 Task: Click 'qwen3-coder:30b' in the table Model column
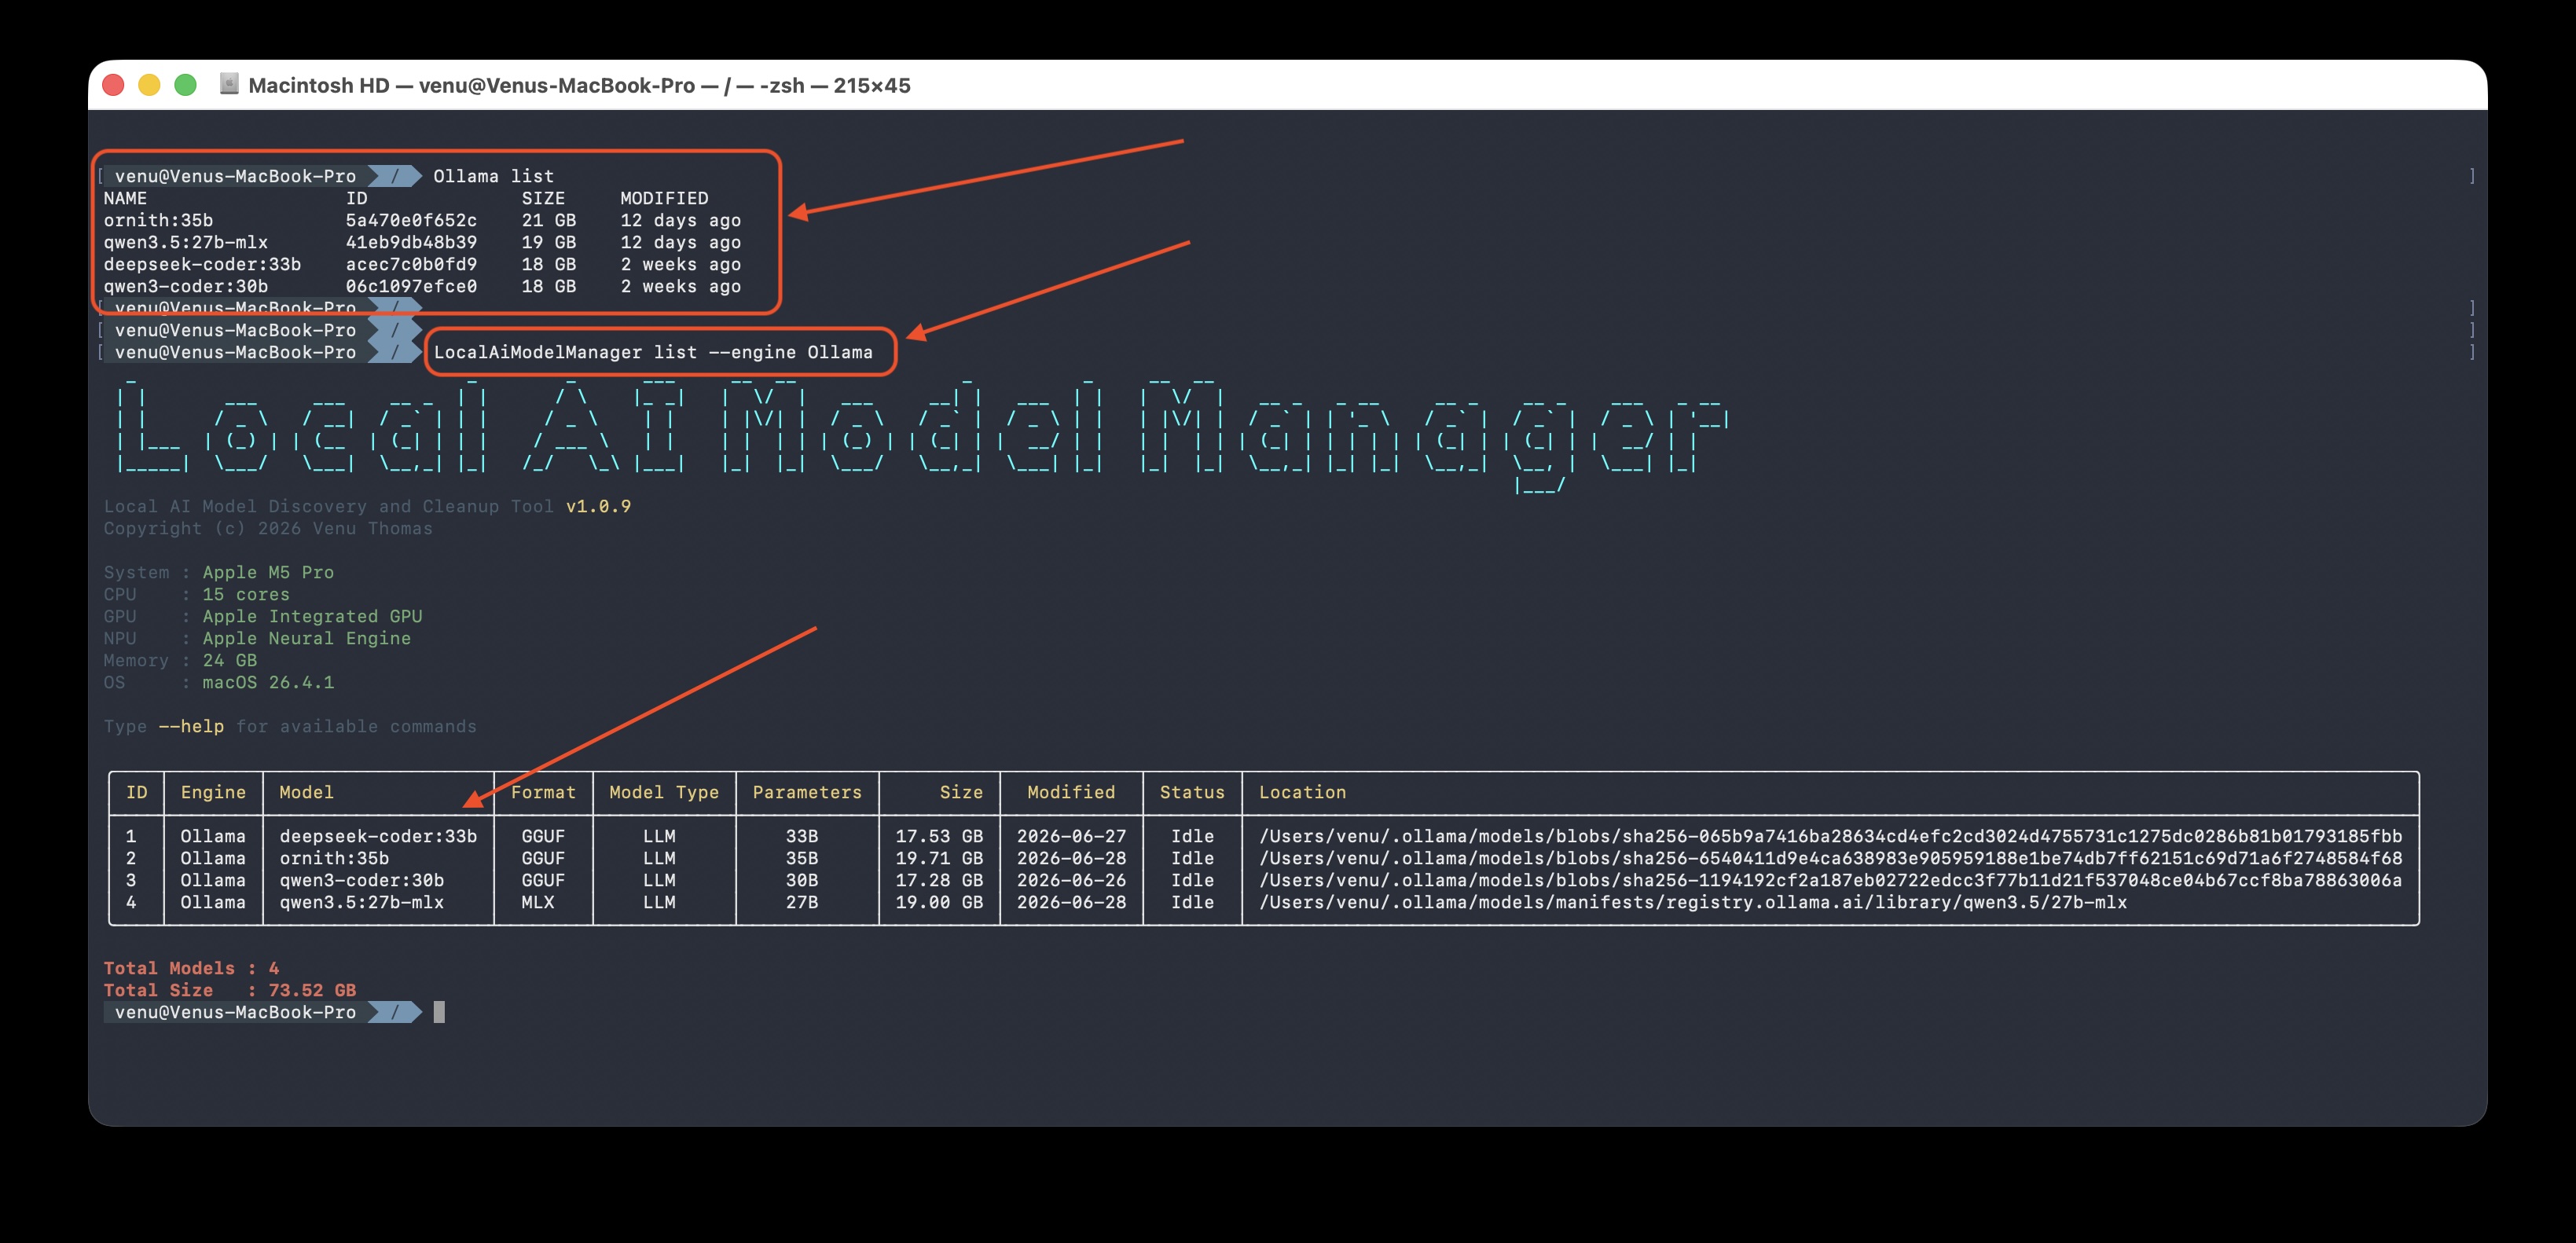click(361, 880)
